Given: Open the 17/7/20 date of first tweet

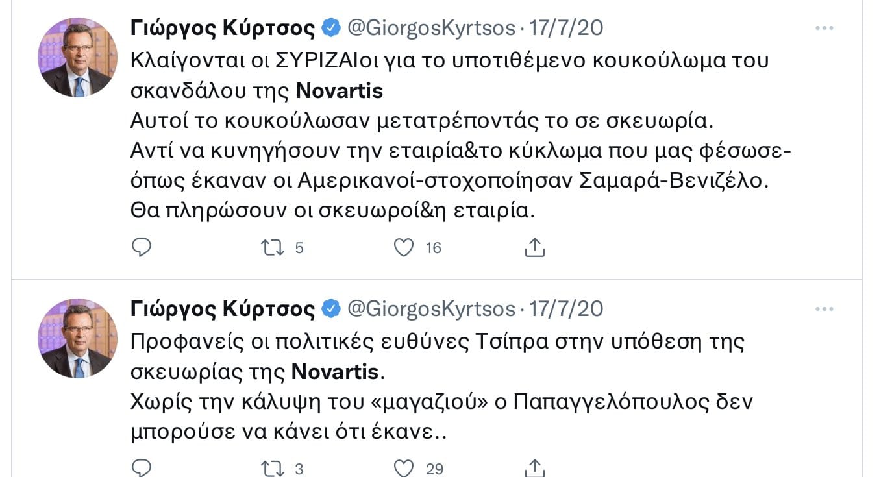Looking at the screenshot, I should point(566,28).
